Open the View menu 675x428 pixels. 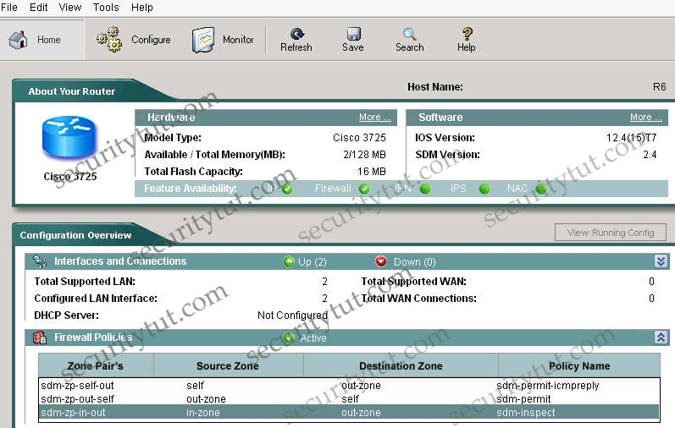[70, 8]
